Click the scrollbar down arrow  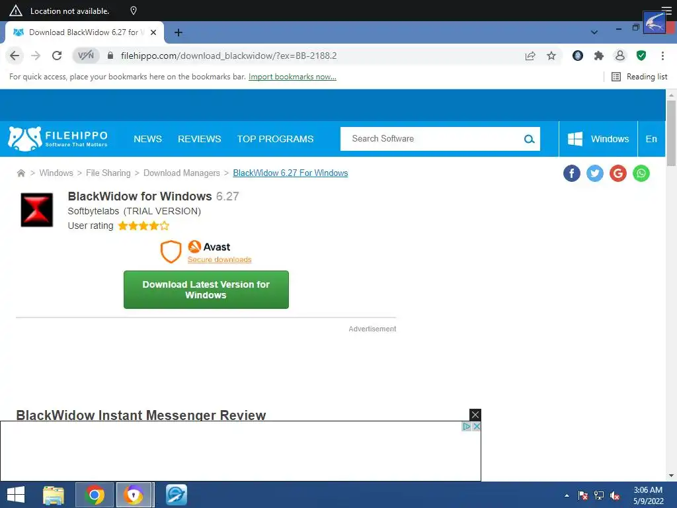point(671,476)
